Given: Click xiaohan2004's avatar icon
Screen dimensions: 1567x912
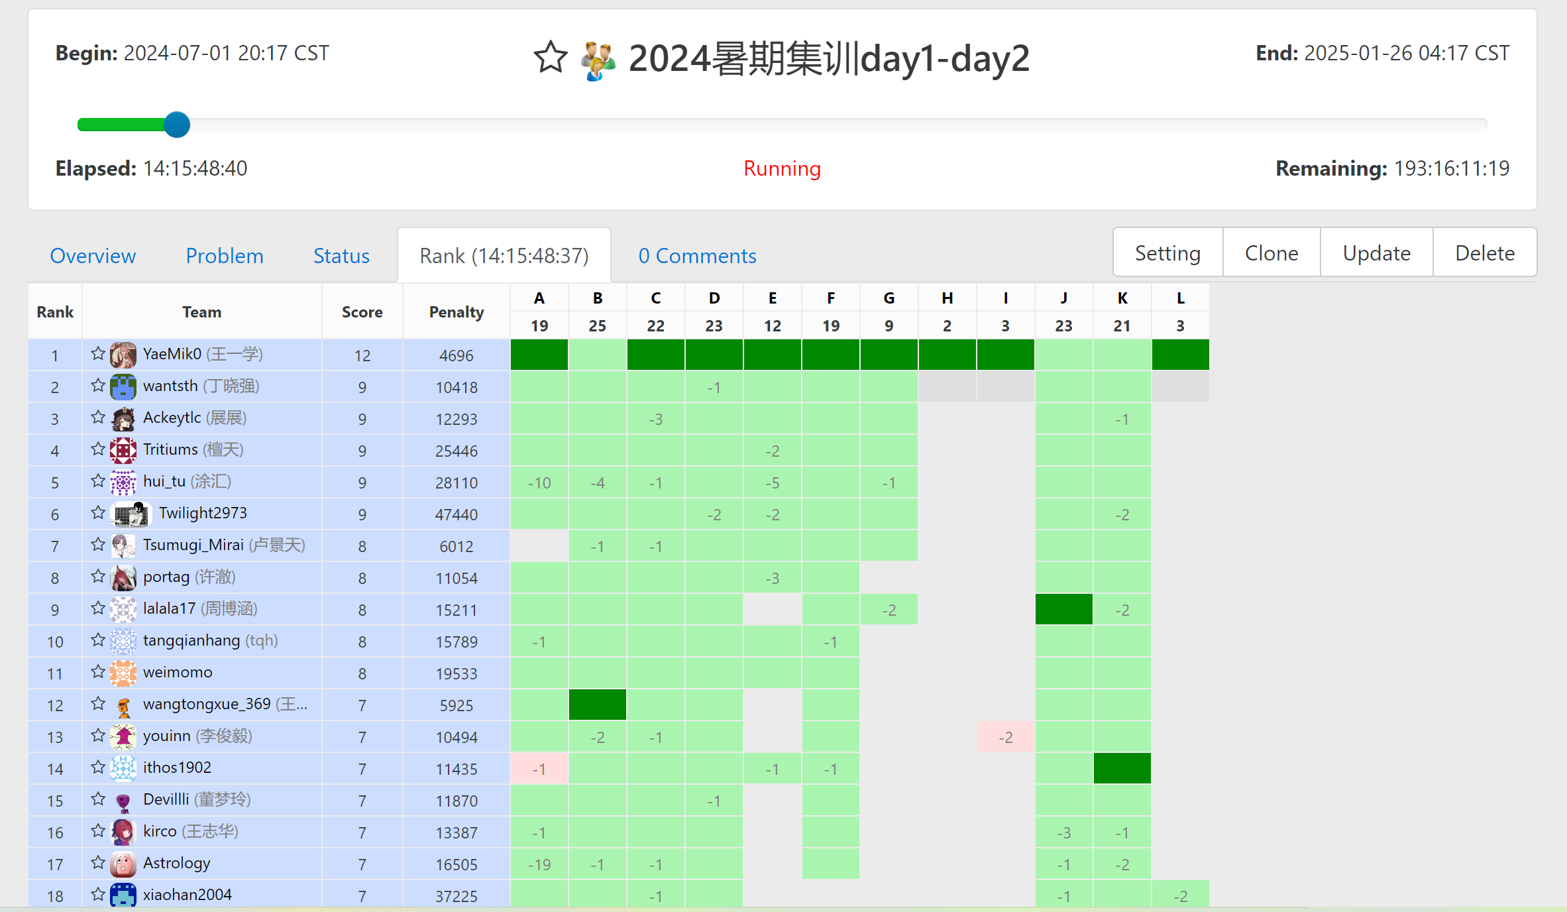Looking at the screenshot, I should coord(123,895).
